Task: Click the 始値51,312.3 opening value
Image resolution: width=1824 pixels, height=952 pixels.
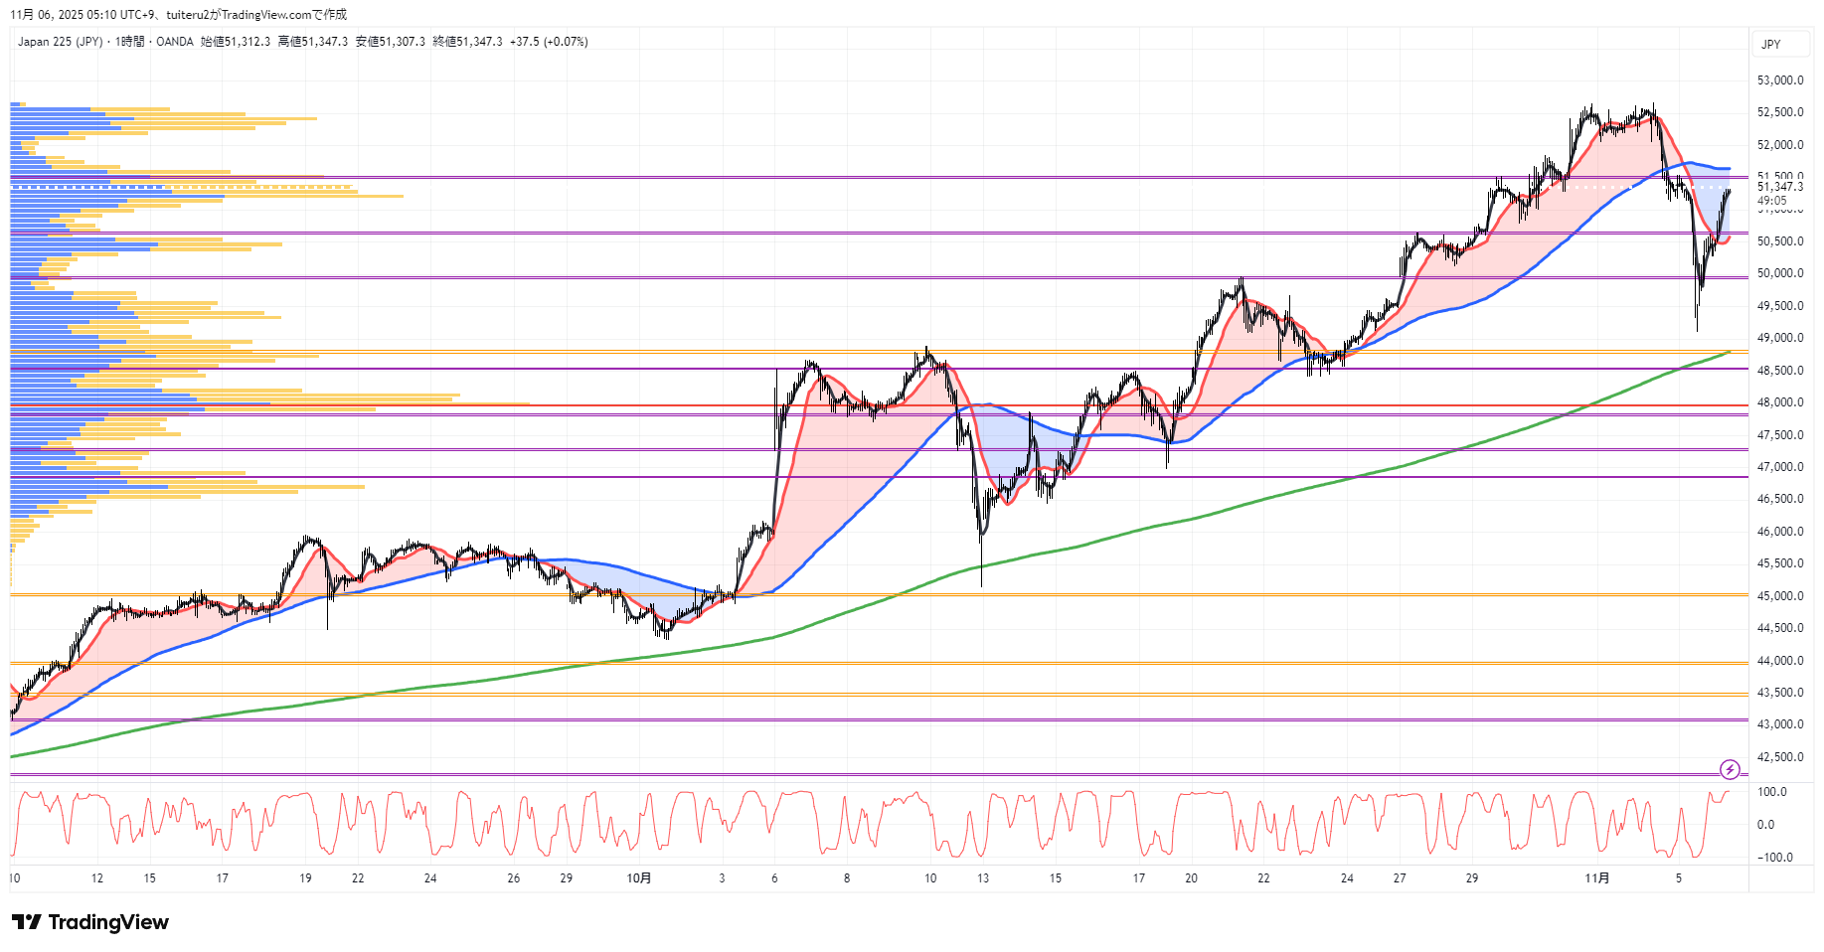Action: point(236,42)
